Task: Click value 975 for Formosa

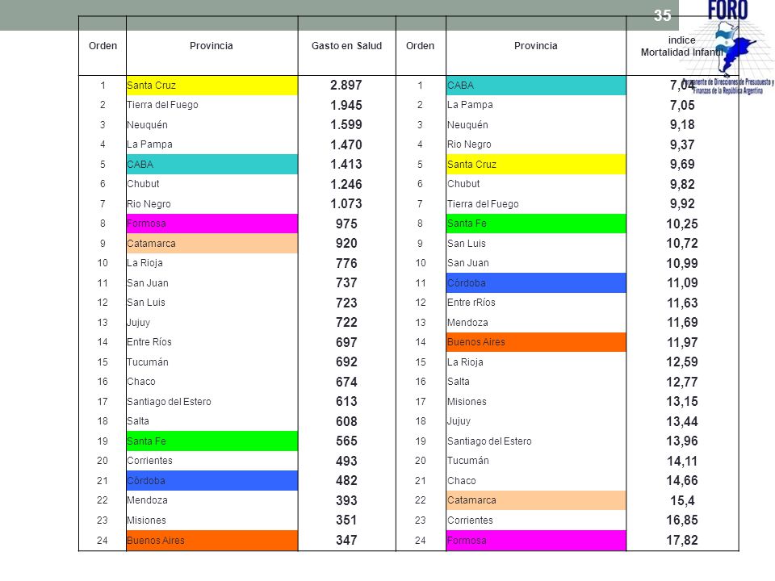Action: pos(346,224)
